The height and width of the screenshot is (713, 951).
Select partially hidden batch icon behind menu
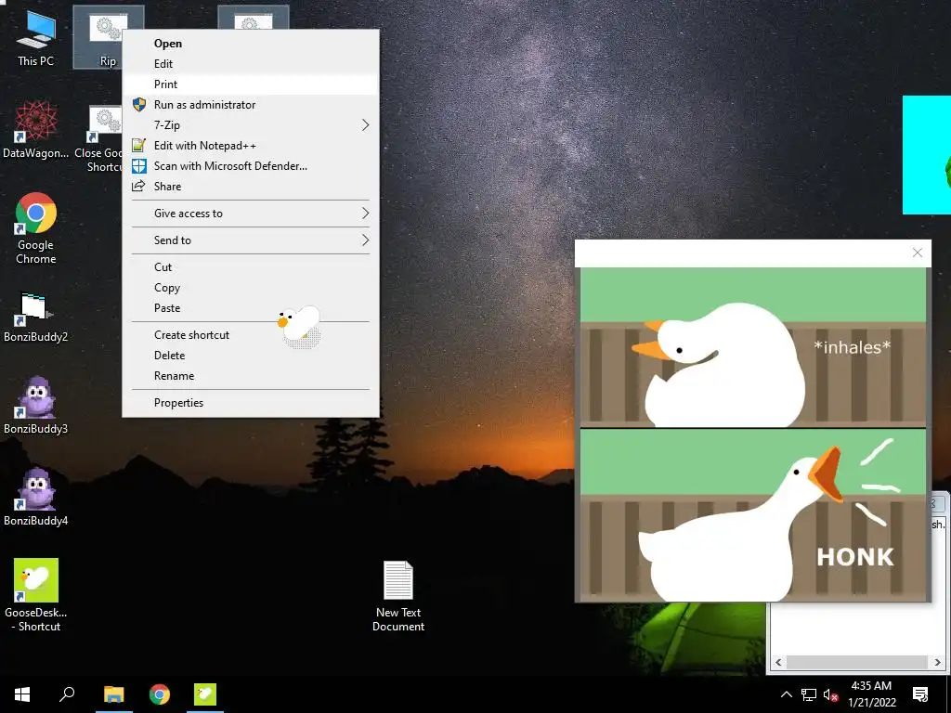click(x=253, y=17)
